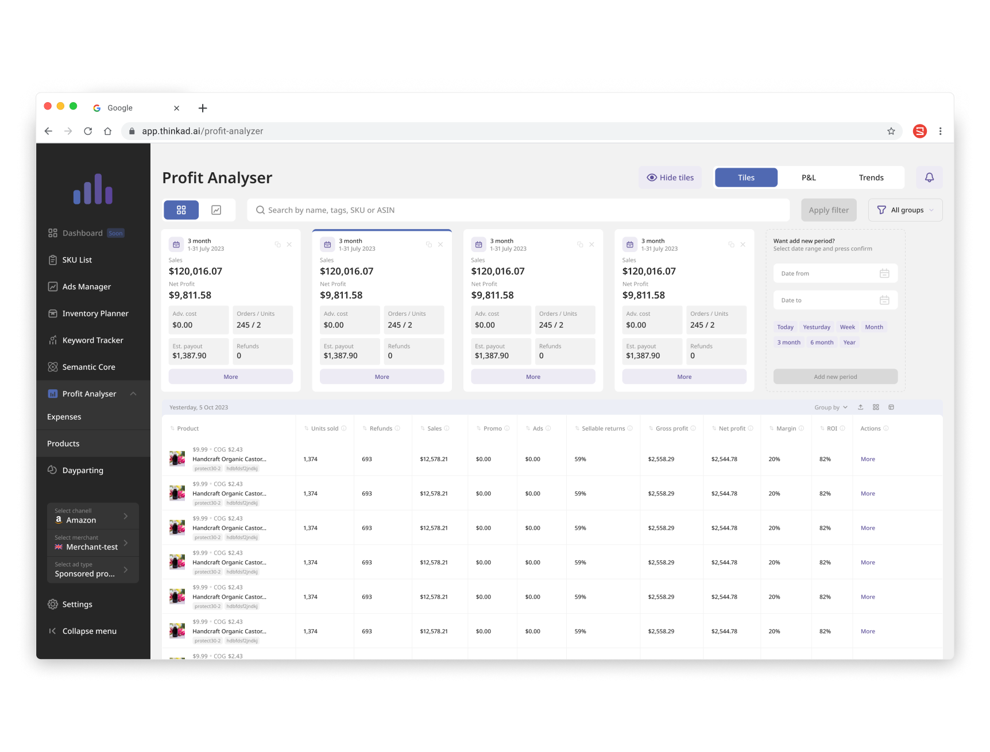This screenshot has width=990, height=752.
Task: Open Products submenu item
Action: [x=63, y=444]
